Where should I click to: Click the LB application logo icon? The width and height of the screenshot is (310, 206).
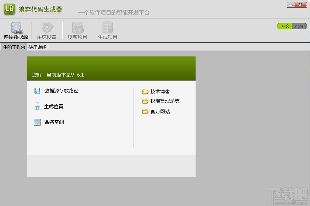click(9, 9)
